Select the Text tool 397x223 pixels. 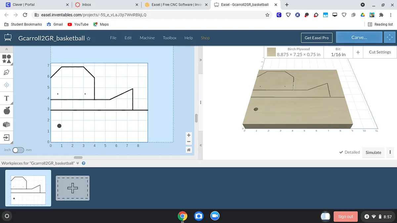[7, 98]
